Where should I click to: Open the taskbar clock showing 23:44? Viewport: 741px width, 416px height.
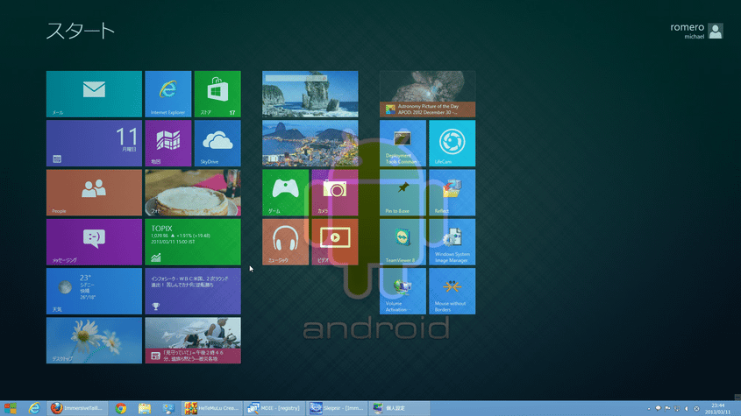point(718,408)
